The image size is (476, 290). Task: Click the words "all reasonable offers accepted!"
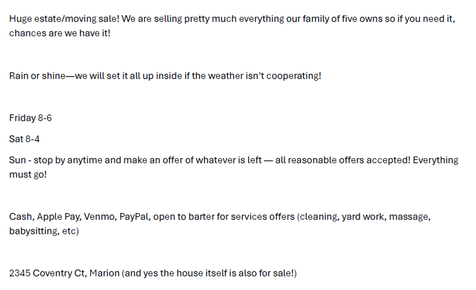coord(343,160)
